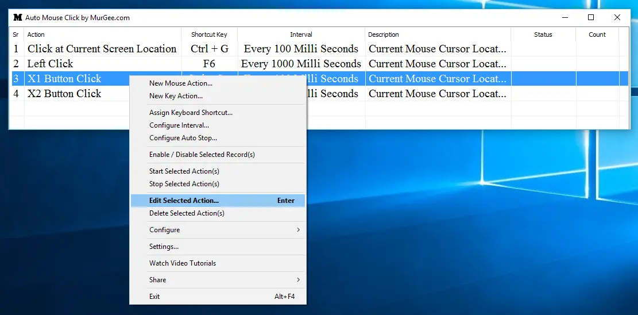Toggle Enable / Disable Selected Record(s)
The image size is (638, 315).
click(202, 155)
